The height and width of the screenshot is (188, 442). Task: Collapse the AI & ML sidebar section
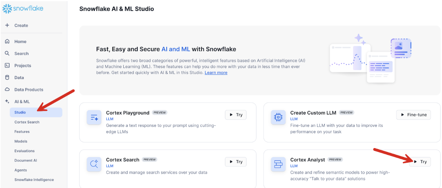click(x=22, y=101)
